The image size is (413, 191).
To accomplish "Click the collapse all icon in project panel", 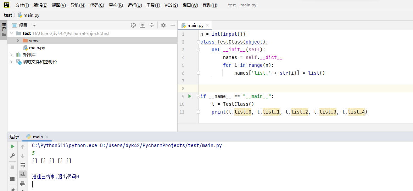I will click(152, 25).
